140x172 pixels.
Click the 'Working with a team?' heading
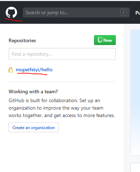coord(33,91)
